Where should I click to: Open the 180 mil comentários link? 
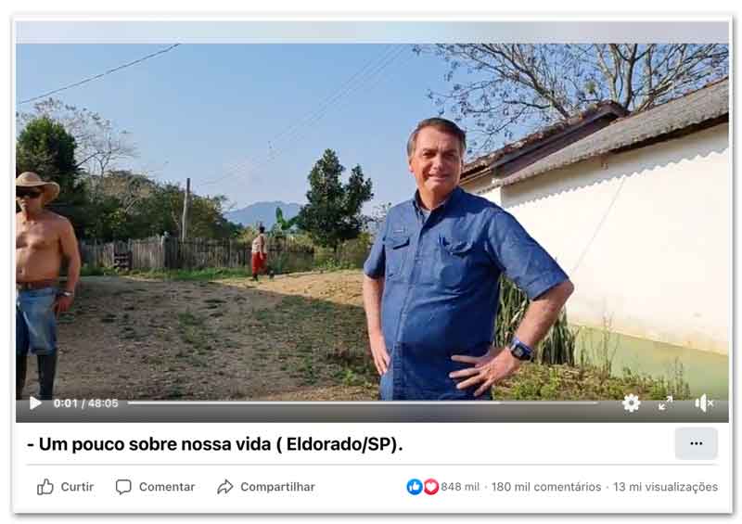546,487
